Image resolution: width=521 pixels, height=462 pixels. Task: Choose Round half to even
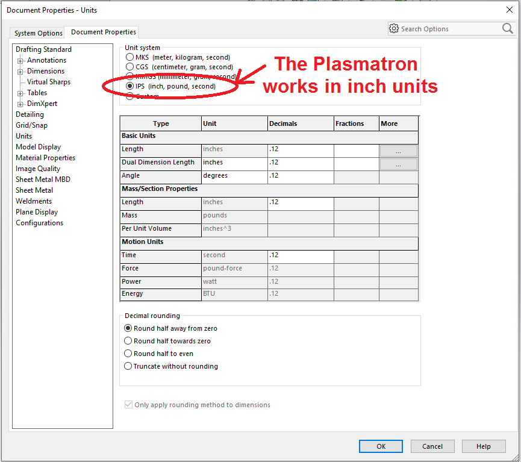click(x=128, y=354)
